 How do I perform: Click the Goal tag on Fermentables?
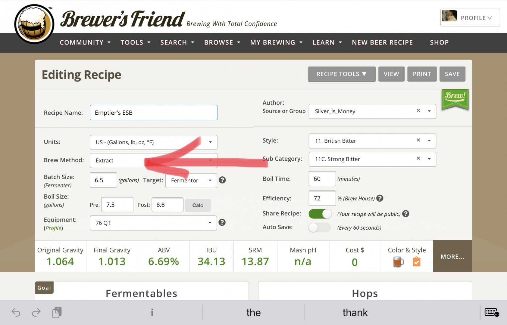44,288
